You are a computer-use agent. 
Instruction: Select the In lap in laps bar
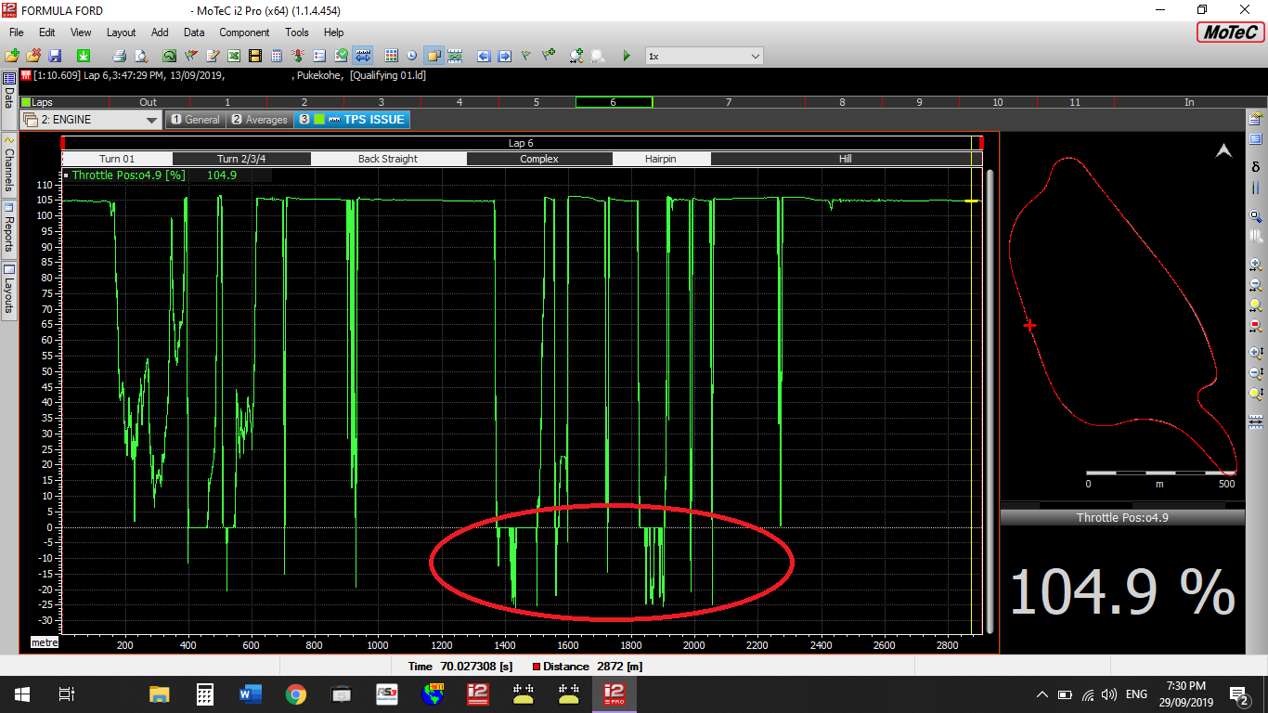pos(1189,102)
